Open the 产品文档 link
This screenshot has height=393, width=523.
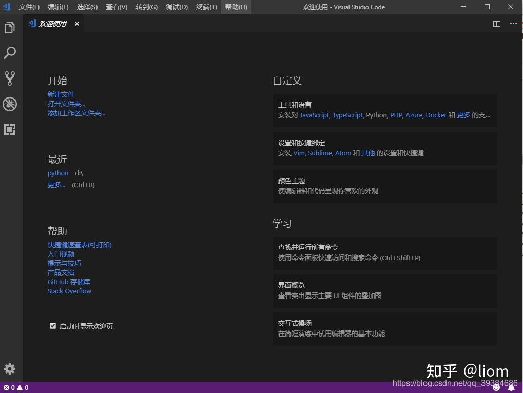[61, 272]
